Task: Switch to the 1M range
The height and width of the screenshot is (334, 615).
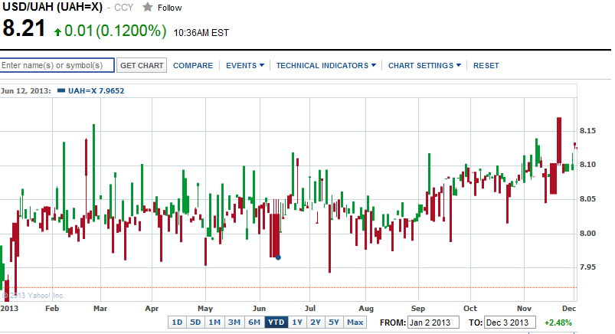Action: (x=214, y=323)
